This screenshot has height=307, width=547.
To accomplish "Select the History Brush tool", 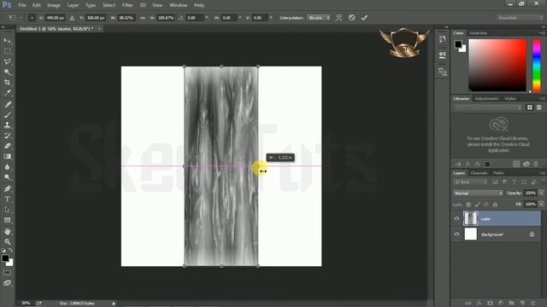I will [x=8, y=136].
